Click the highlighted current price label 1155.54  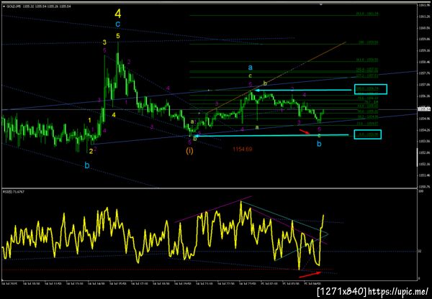(x=423, y=109)
